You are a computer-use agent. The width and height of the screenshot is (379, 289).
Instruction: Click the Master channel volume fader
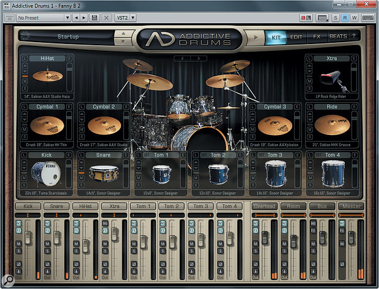pyautogui.click(x=351, y=238)
